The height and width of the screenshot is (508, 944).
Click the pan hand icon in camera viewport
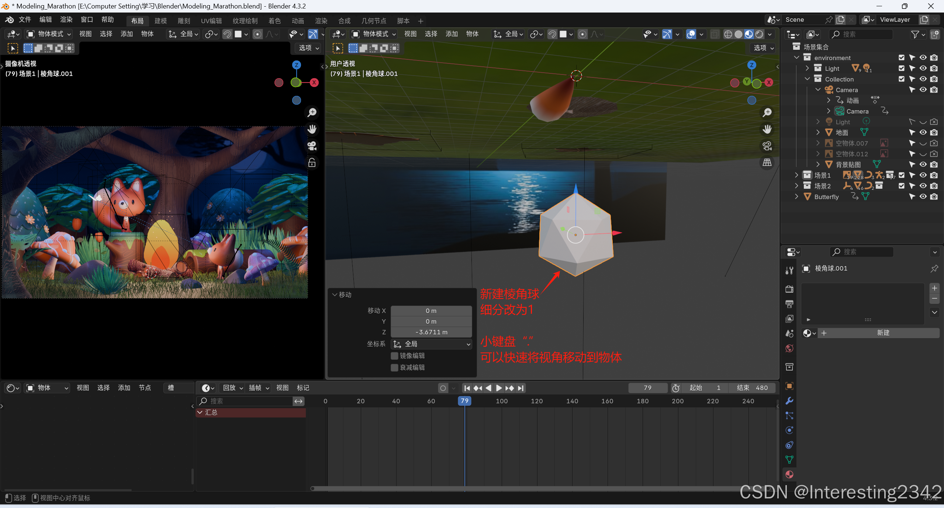point(312,129)
